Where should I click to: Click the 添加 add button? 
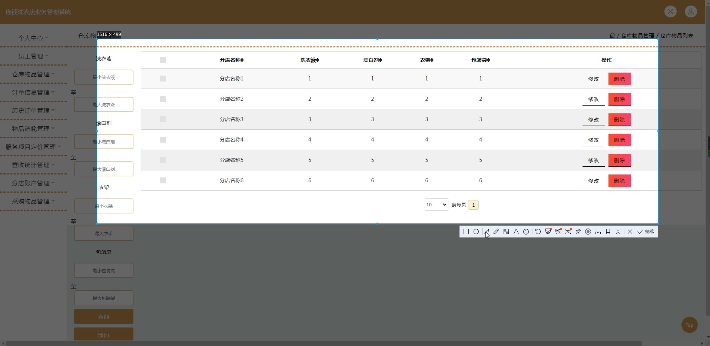pyautogui.click(x=104, y=335)
